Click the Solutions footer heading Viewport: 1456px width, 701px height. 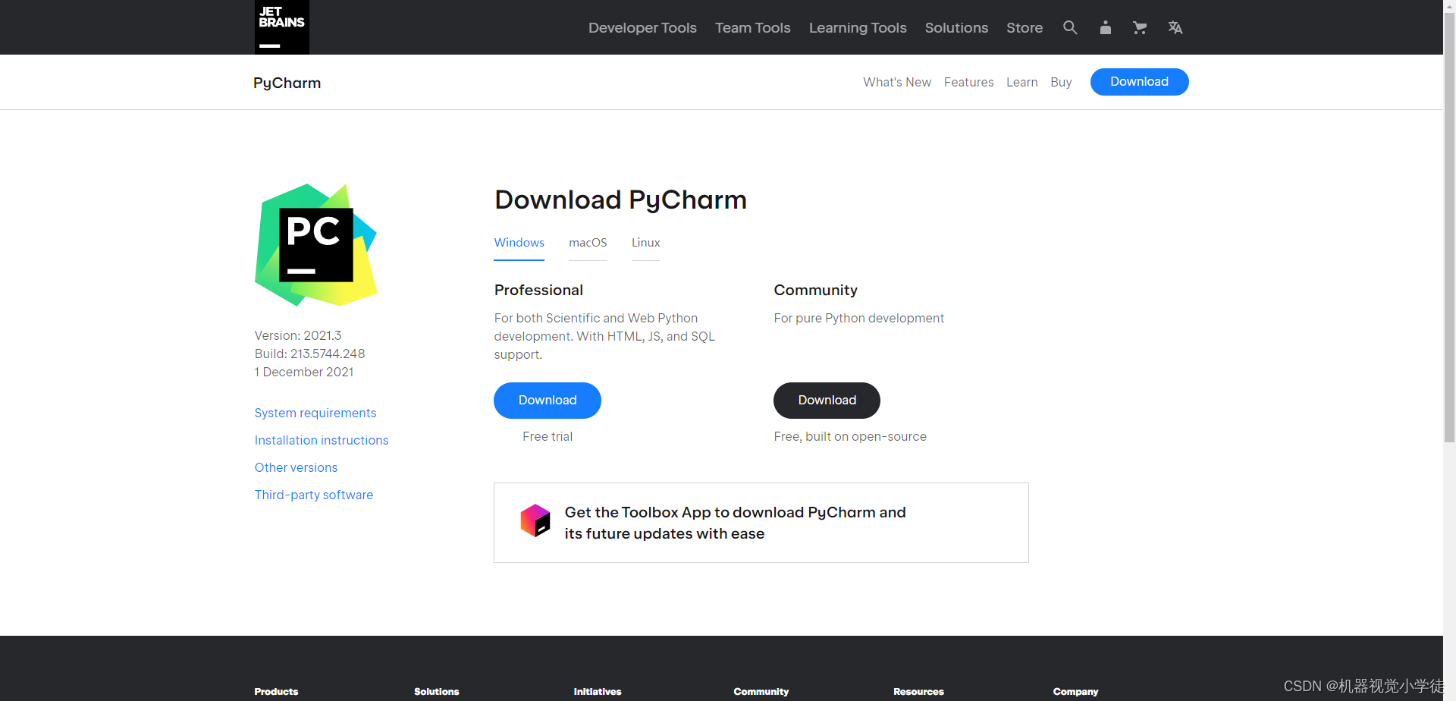point(437,692)
